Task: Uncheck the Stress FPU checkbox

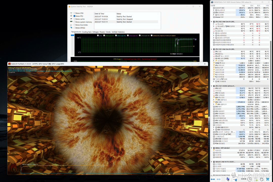Action: click(74, 16)
